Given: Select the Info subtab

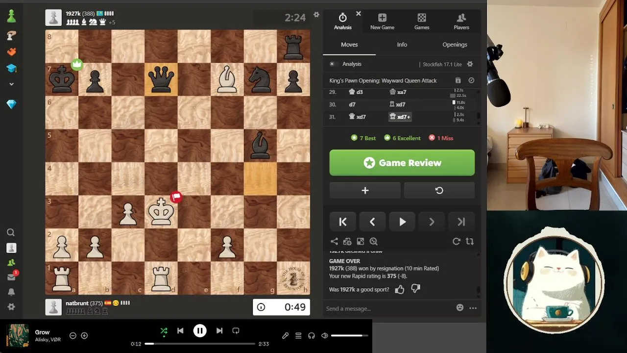Looking at the screenshot, I should tap(402, 45).
